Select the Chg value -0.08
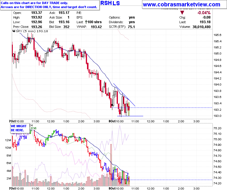227x191 pixels. [206, 17]
